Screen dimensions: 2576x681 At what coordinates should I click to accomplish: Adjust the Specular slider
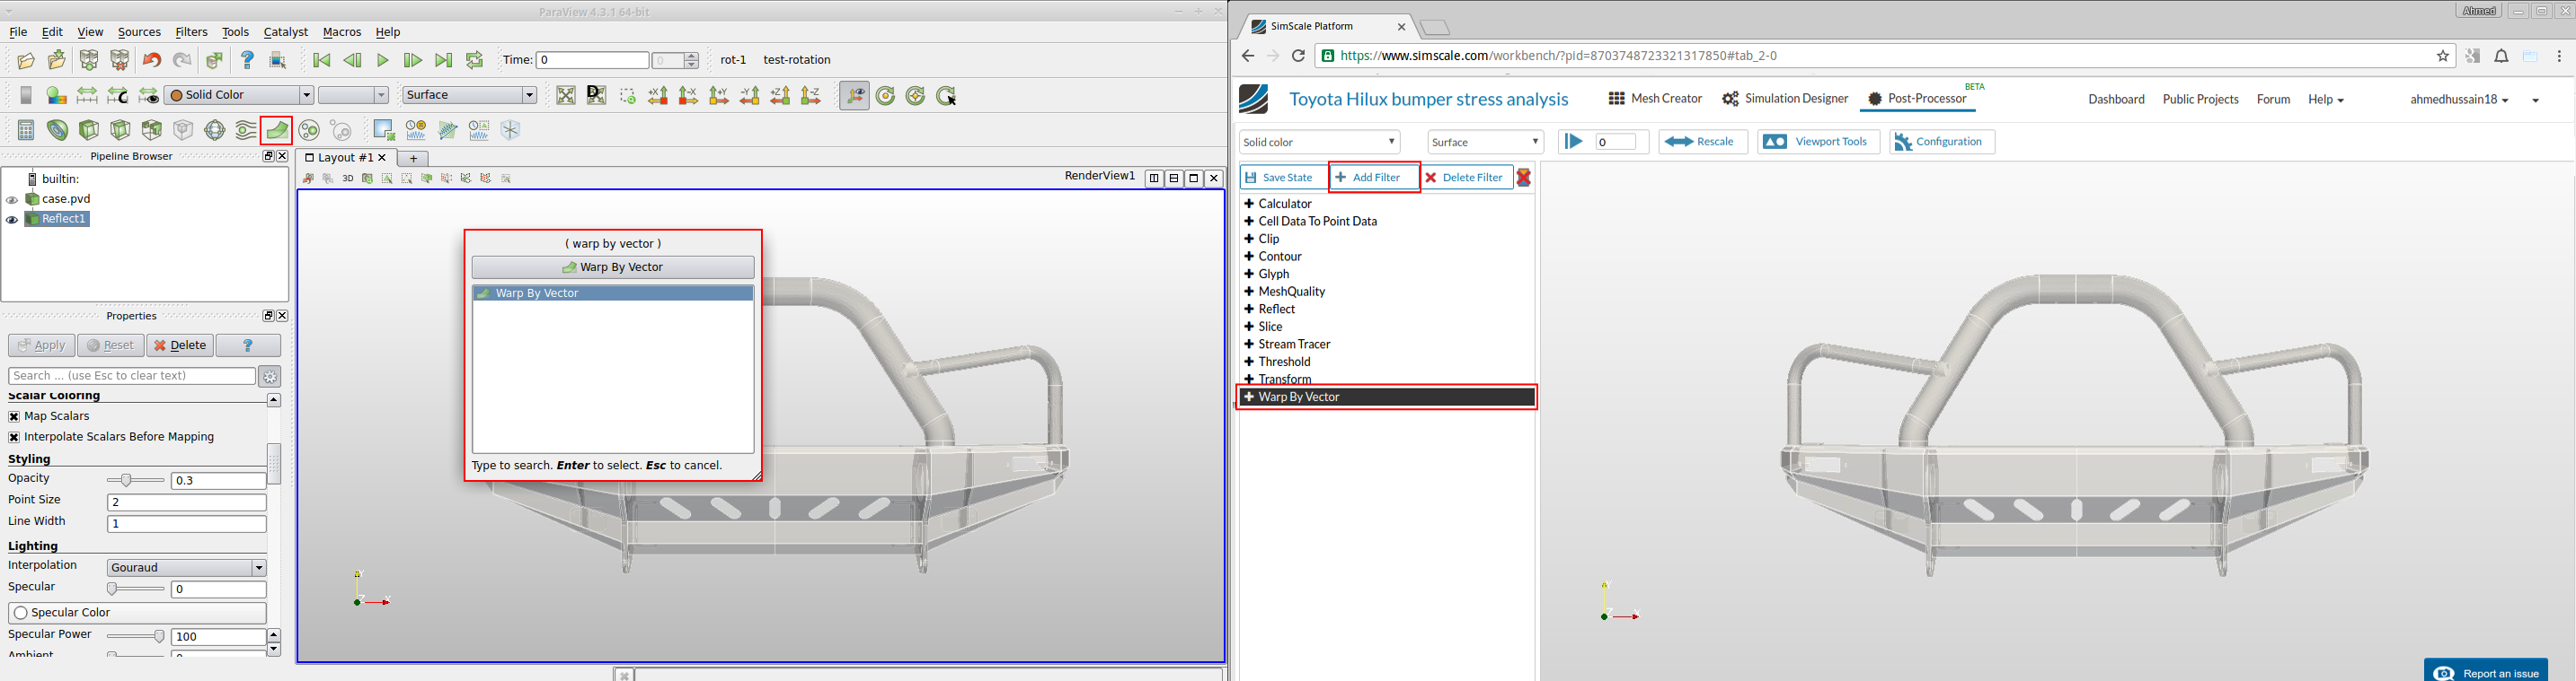point(135,590)
